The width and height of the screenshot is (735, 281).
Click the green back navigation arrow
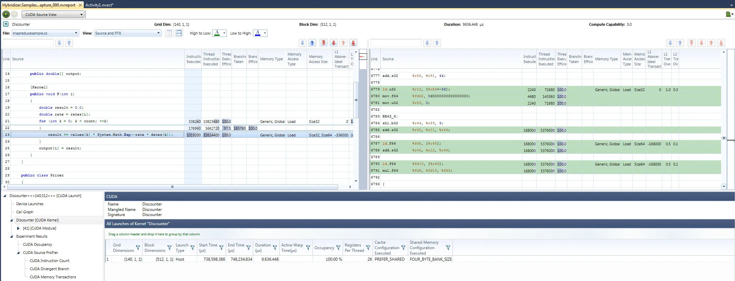[6, 14]
